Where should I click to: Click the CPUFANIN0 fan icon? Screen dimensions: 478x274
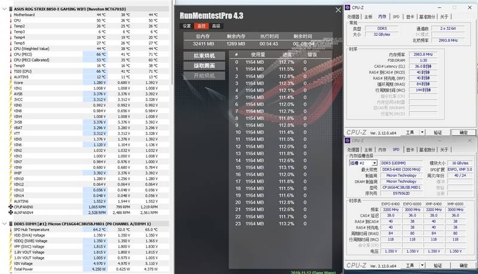pyautogui.click(x=11, y=207)
